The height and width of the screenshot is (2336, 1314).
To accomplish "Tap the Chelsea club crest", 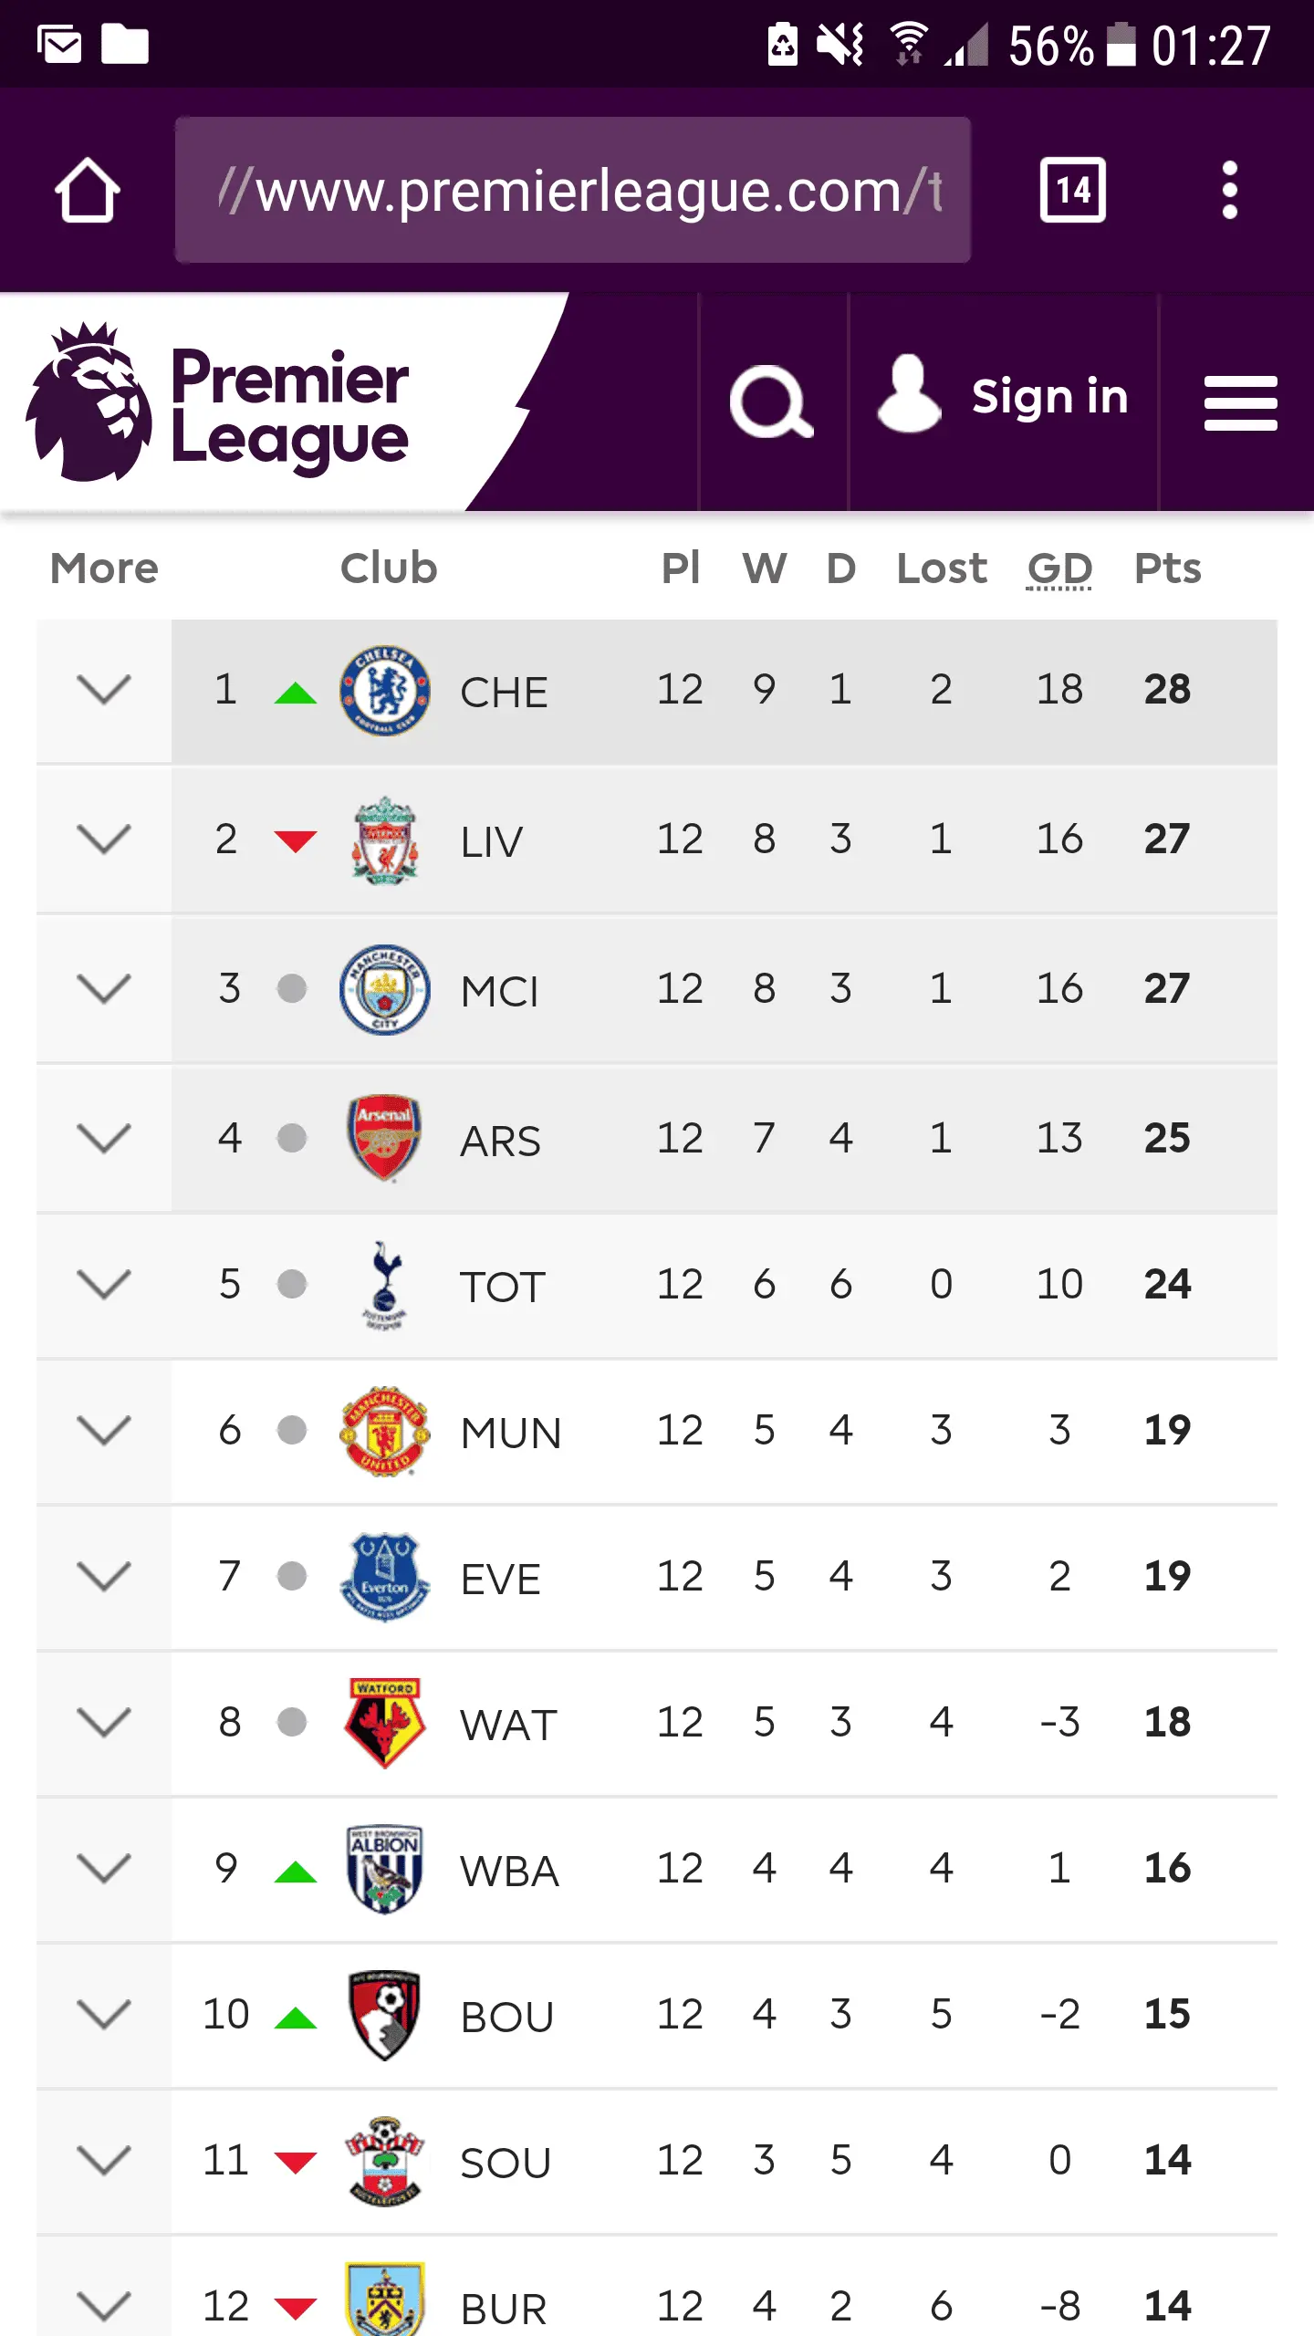I will [x=384, y=691].
